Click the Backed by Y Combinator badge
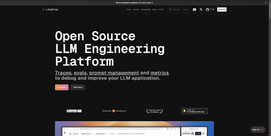The image size is (271, 136). pyautogui.click(x=114, y=111)
